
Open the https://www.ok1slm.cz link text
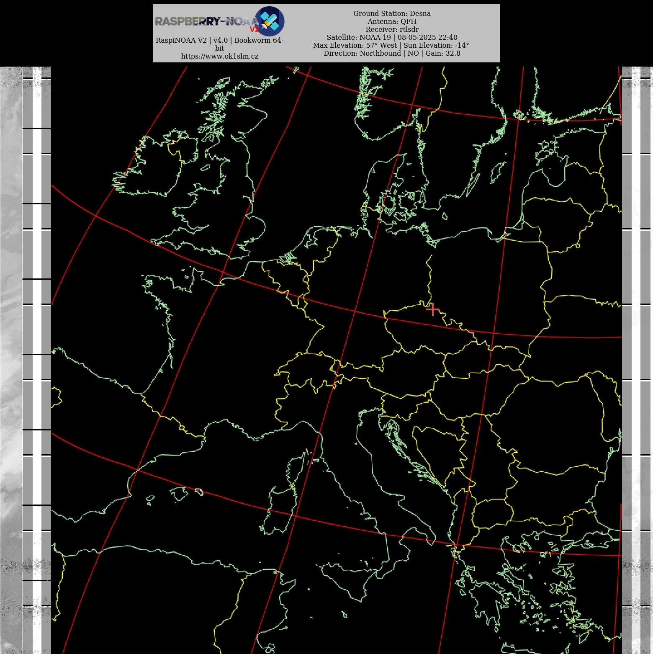[220, 56]
